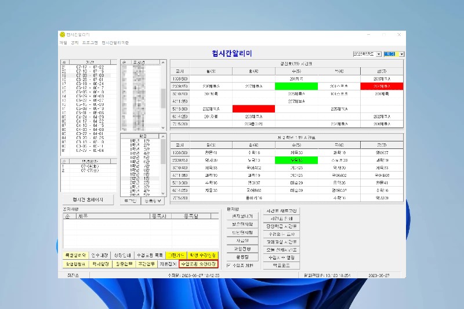Click green Wednesday period 2 cell in class timetable

click(x=296, y=160)
